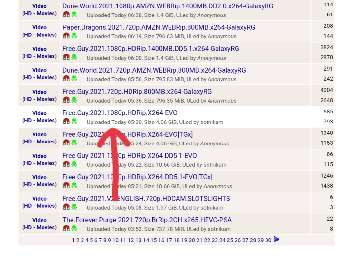Click magnet icon for Free.Guy 1080p 1400MB GalaxyRG
The height and width of the screenshot is (256, 348).
(x=66, y=57)
